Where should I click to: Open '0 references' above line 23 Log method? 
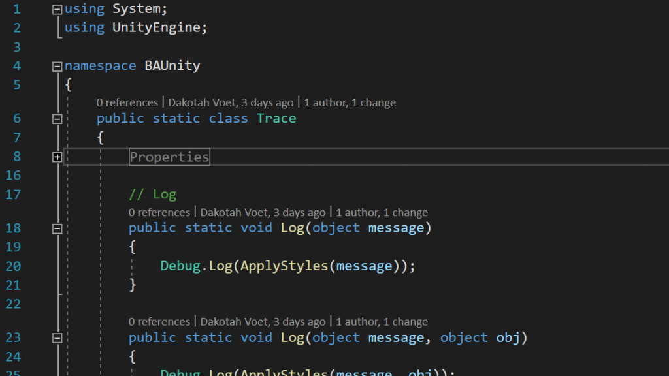click(159, 322)
